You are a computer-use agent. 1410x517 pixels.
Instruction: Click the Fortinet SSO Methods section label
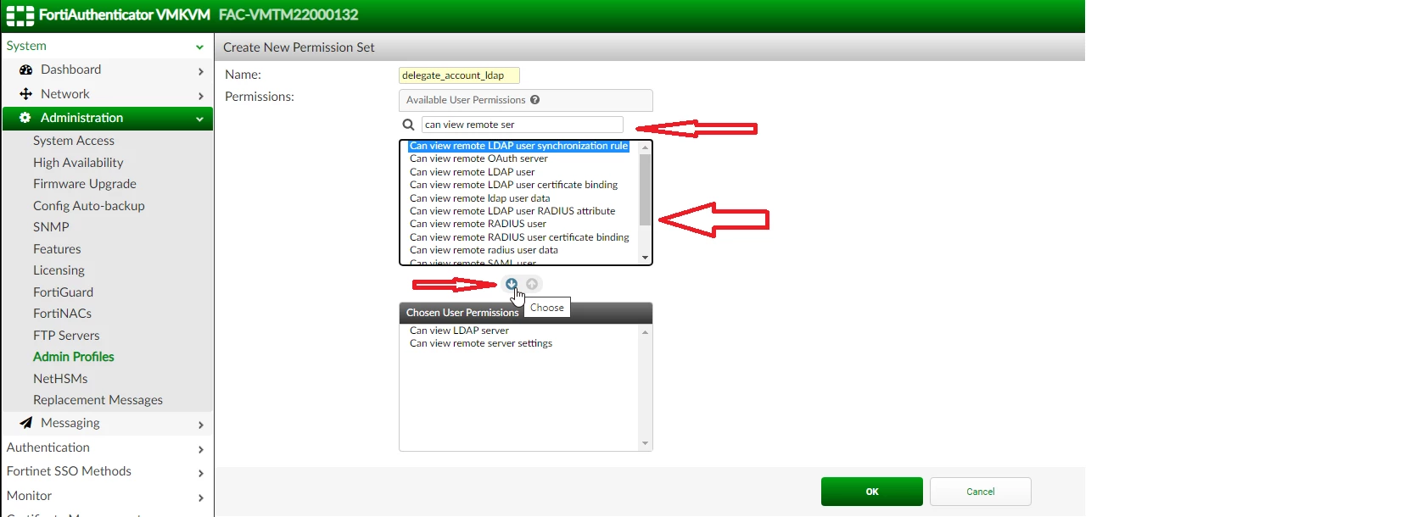(x=69, y=471)
